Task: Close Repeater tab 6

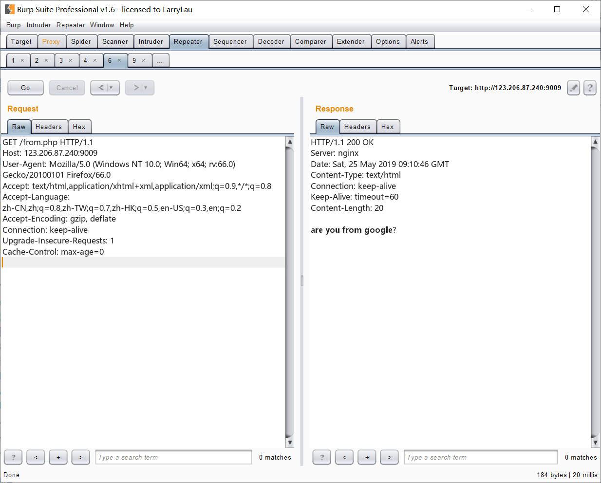Action: tap(119, 60)
